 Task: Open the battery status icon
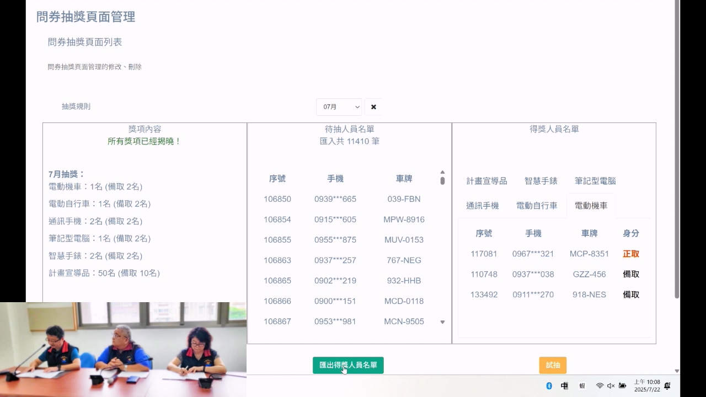point(622,386)
